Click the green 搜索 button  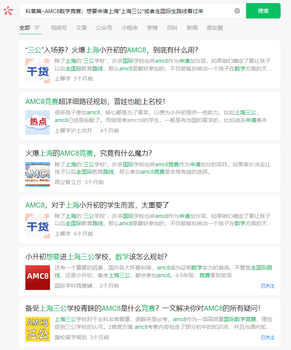263,11
